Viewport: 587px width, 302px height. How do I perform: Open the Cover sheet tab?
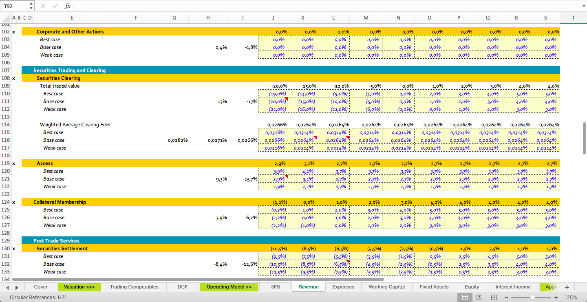pos(41,287)
